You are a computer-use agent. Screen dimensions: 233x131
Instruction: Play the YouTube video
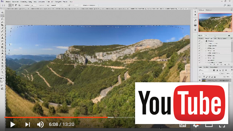pyautogui.click(x=13, y=124)
